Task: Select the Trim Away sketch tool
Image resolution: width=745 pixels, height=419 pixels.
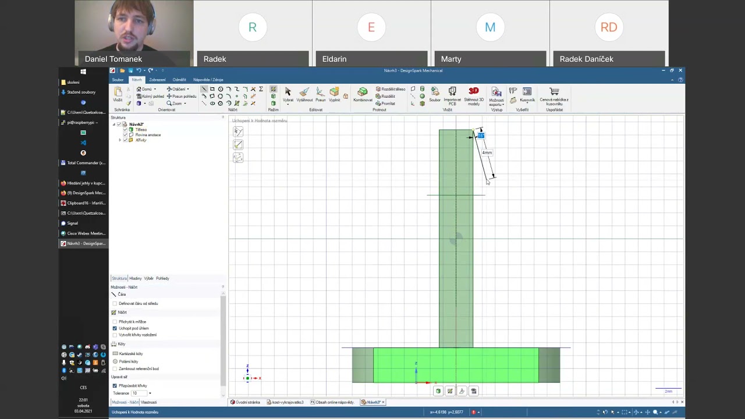Action: pos(253,89)
